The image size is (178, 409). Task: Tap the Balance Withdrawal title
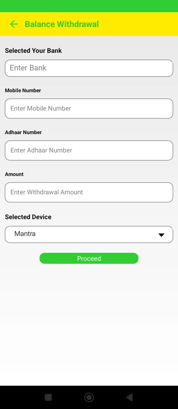pos(62,24)
